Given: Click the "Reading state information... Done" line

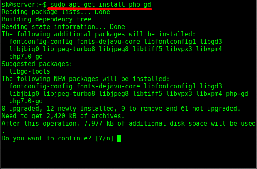Looking at the screenshot, I should coord(63,27).
